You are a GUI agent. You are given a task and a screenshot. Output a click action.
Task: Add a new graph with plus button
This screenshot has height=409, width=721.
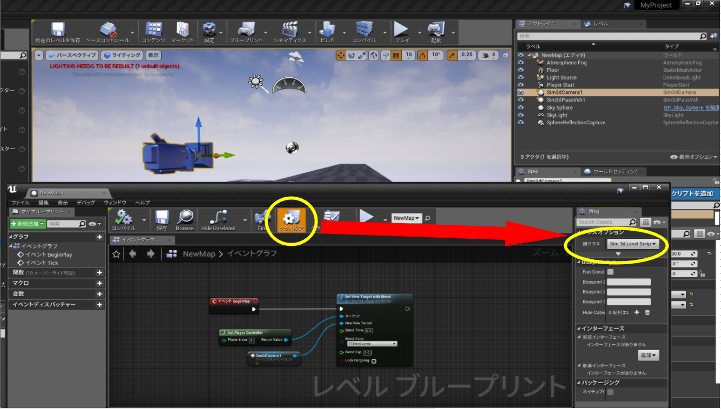point(99,237)
